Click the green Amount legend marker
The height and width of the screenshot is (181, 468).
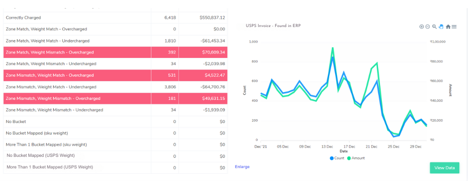pyautogui.click(x=349, y=158)
